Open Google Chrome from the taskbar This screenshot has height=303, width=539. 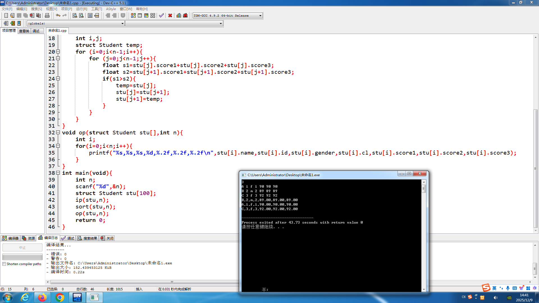tap(60, 297)
